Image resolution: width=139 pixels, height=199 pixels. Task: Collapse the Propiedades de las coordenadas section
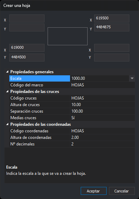(x=7, y=124)
